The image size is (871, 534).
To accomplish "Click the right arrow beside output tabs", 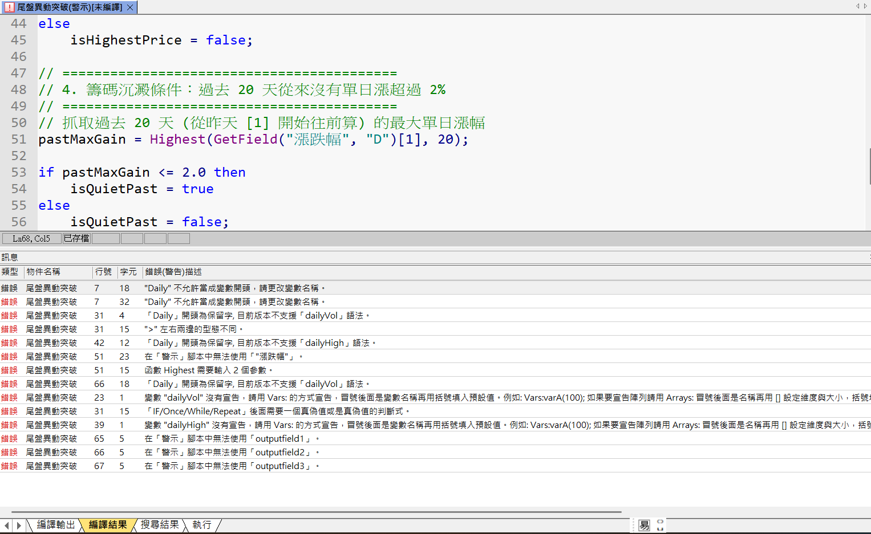I will (x=19, y=525).
